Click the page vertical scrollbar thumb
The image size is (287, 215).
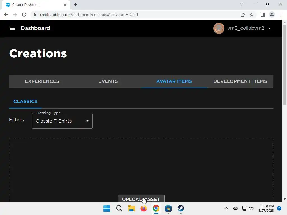284,64
